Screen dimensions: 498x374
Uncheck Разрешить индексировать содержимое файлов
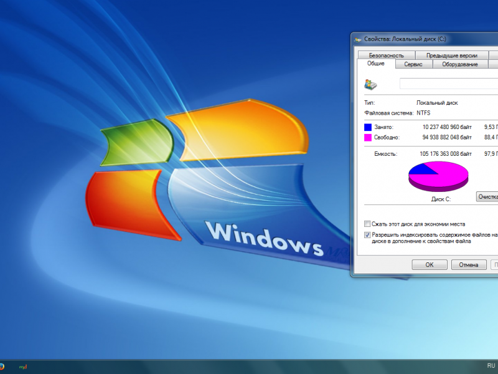click(x=367, y=235)
